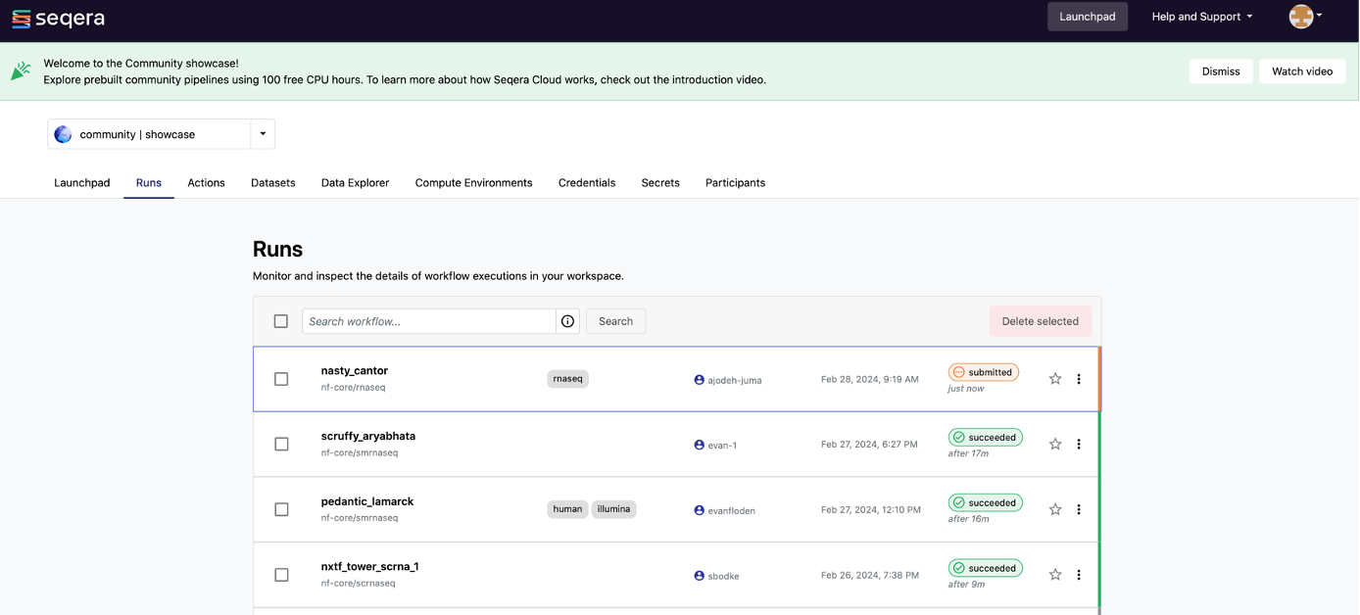Image resolution: width=1360 pixels, height=615 pixels.
Task: Expand the workspace selector dropdown arrow
Action: coord(263,134)
